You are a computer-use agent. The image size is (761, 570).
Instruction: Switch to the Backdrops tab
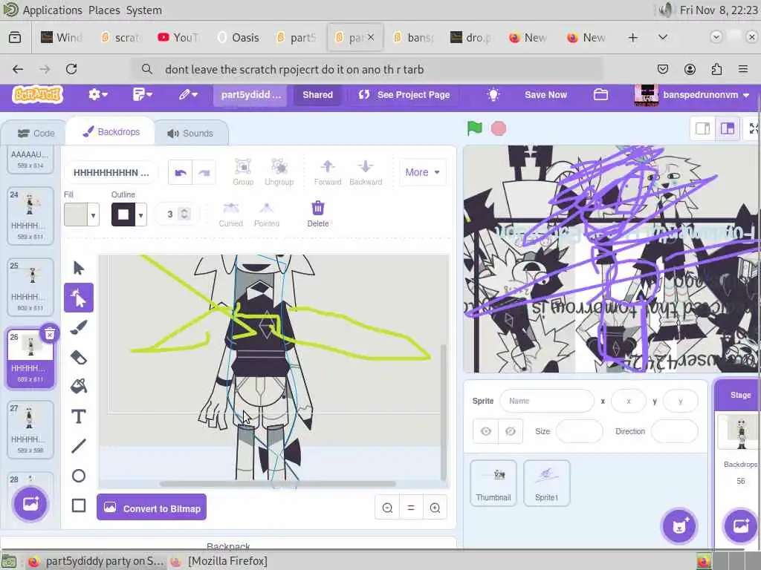[x=111, y=132]
